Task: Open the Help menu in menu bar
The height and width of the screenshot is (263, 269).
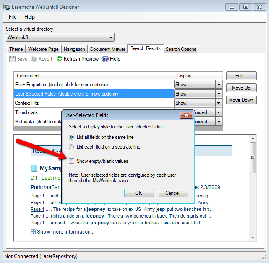Action: point(29,17)
